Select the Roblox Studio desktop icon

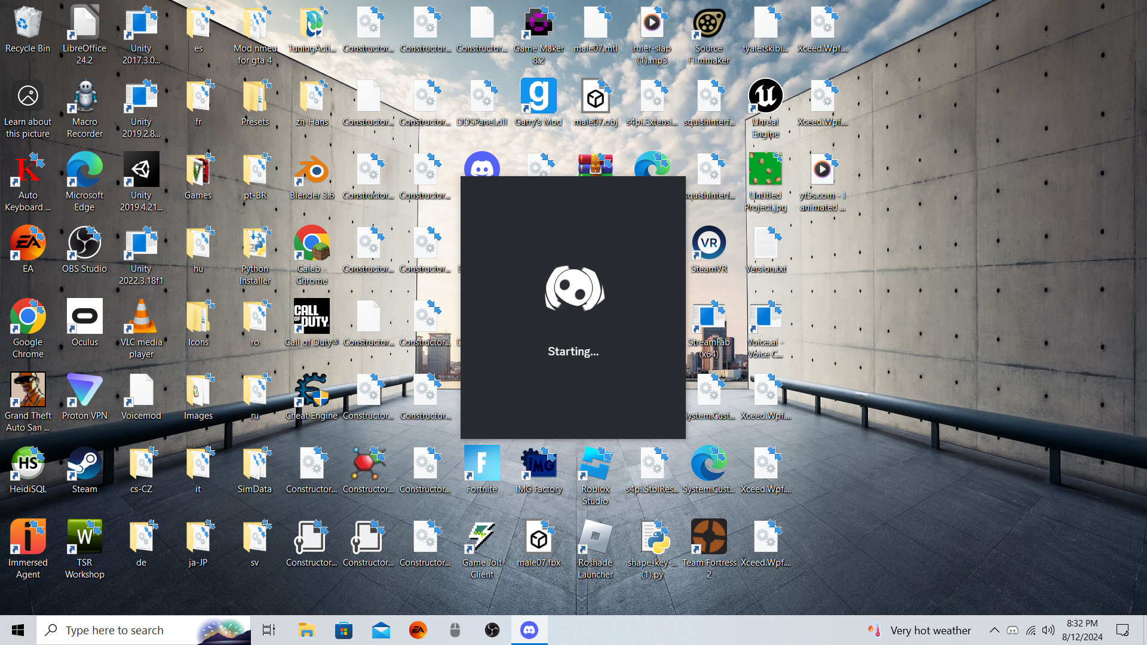[x=595, y=465]
